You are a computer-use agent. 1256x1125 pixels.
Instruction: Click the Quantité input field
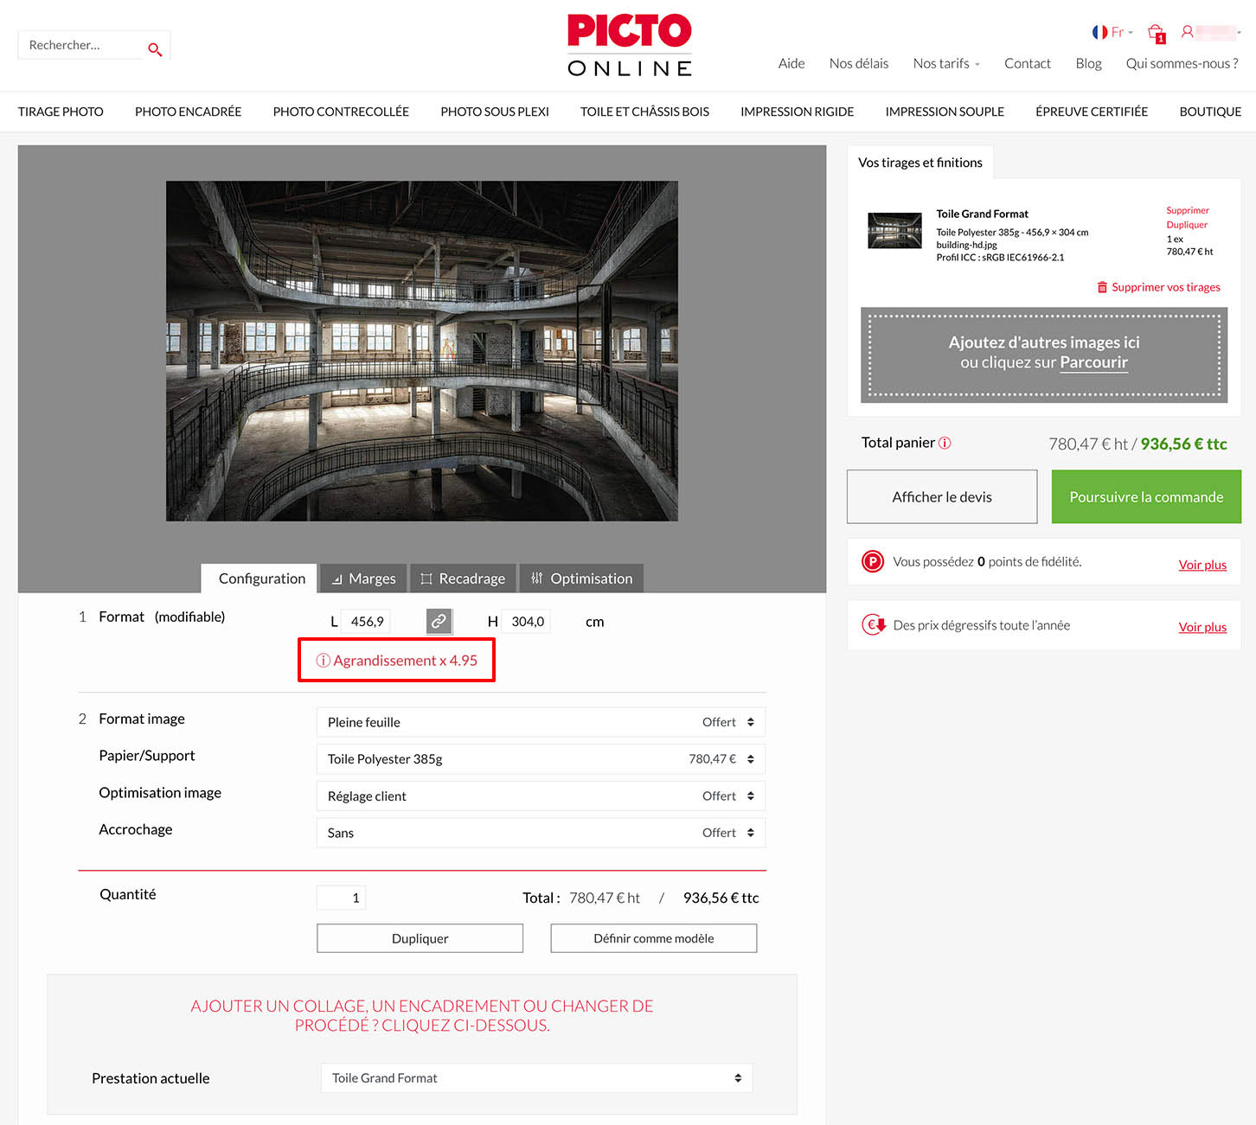tap(342, 898)
